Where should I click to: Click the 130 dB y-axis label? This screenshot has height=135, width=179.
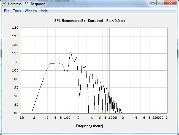tap(15, 28)
